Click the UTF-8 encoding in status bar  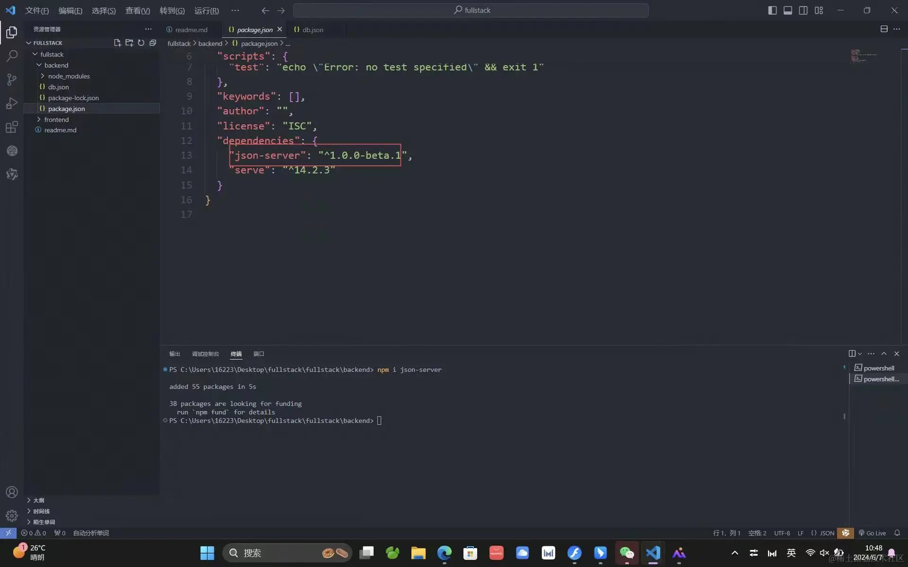(x=782, y=533)
